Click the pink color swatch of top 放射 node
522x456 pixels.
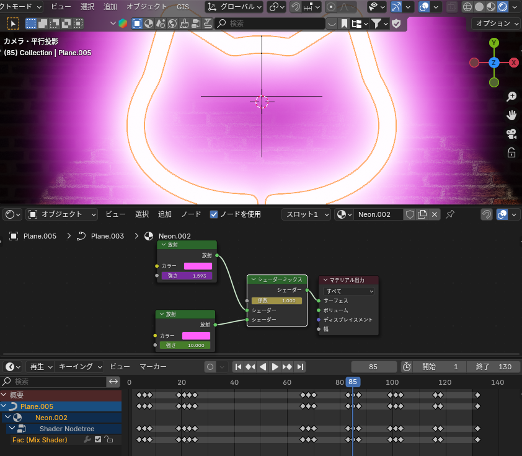(198, 266)
